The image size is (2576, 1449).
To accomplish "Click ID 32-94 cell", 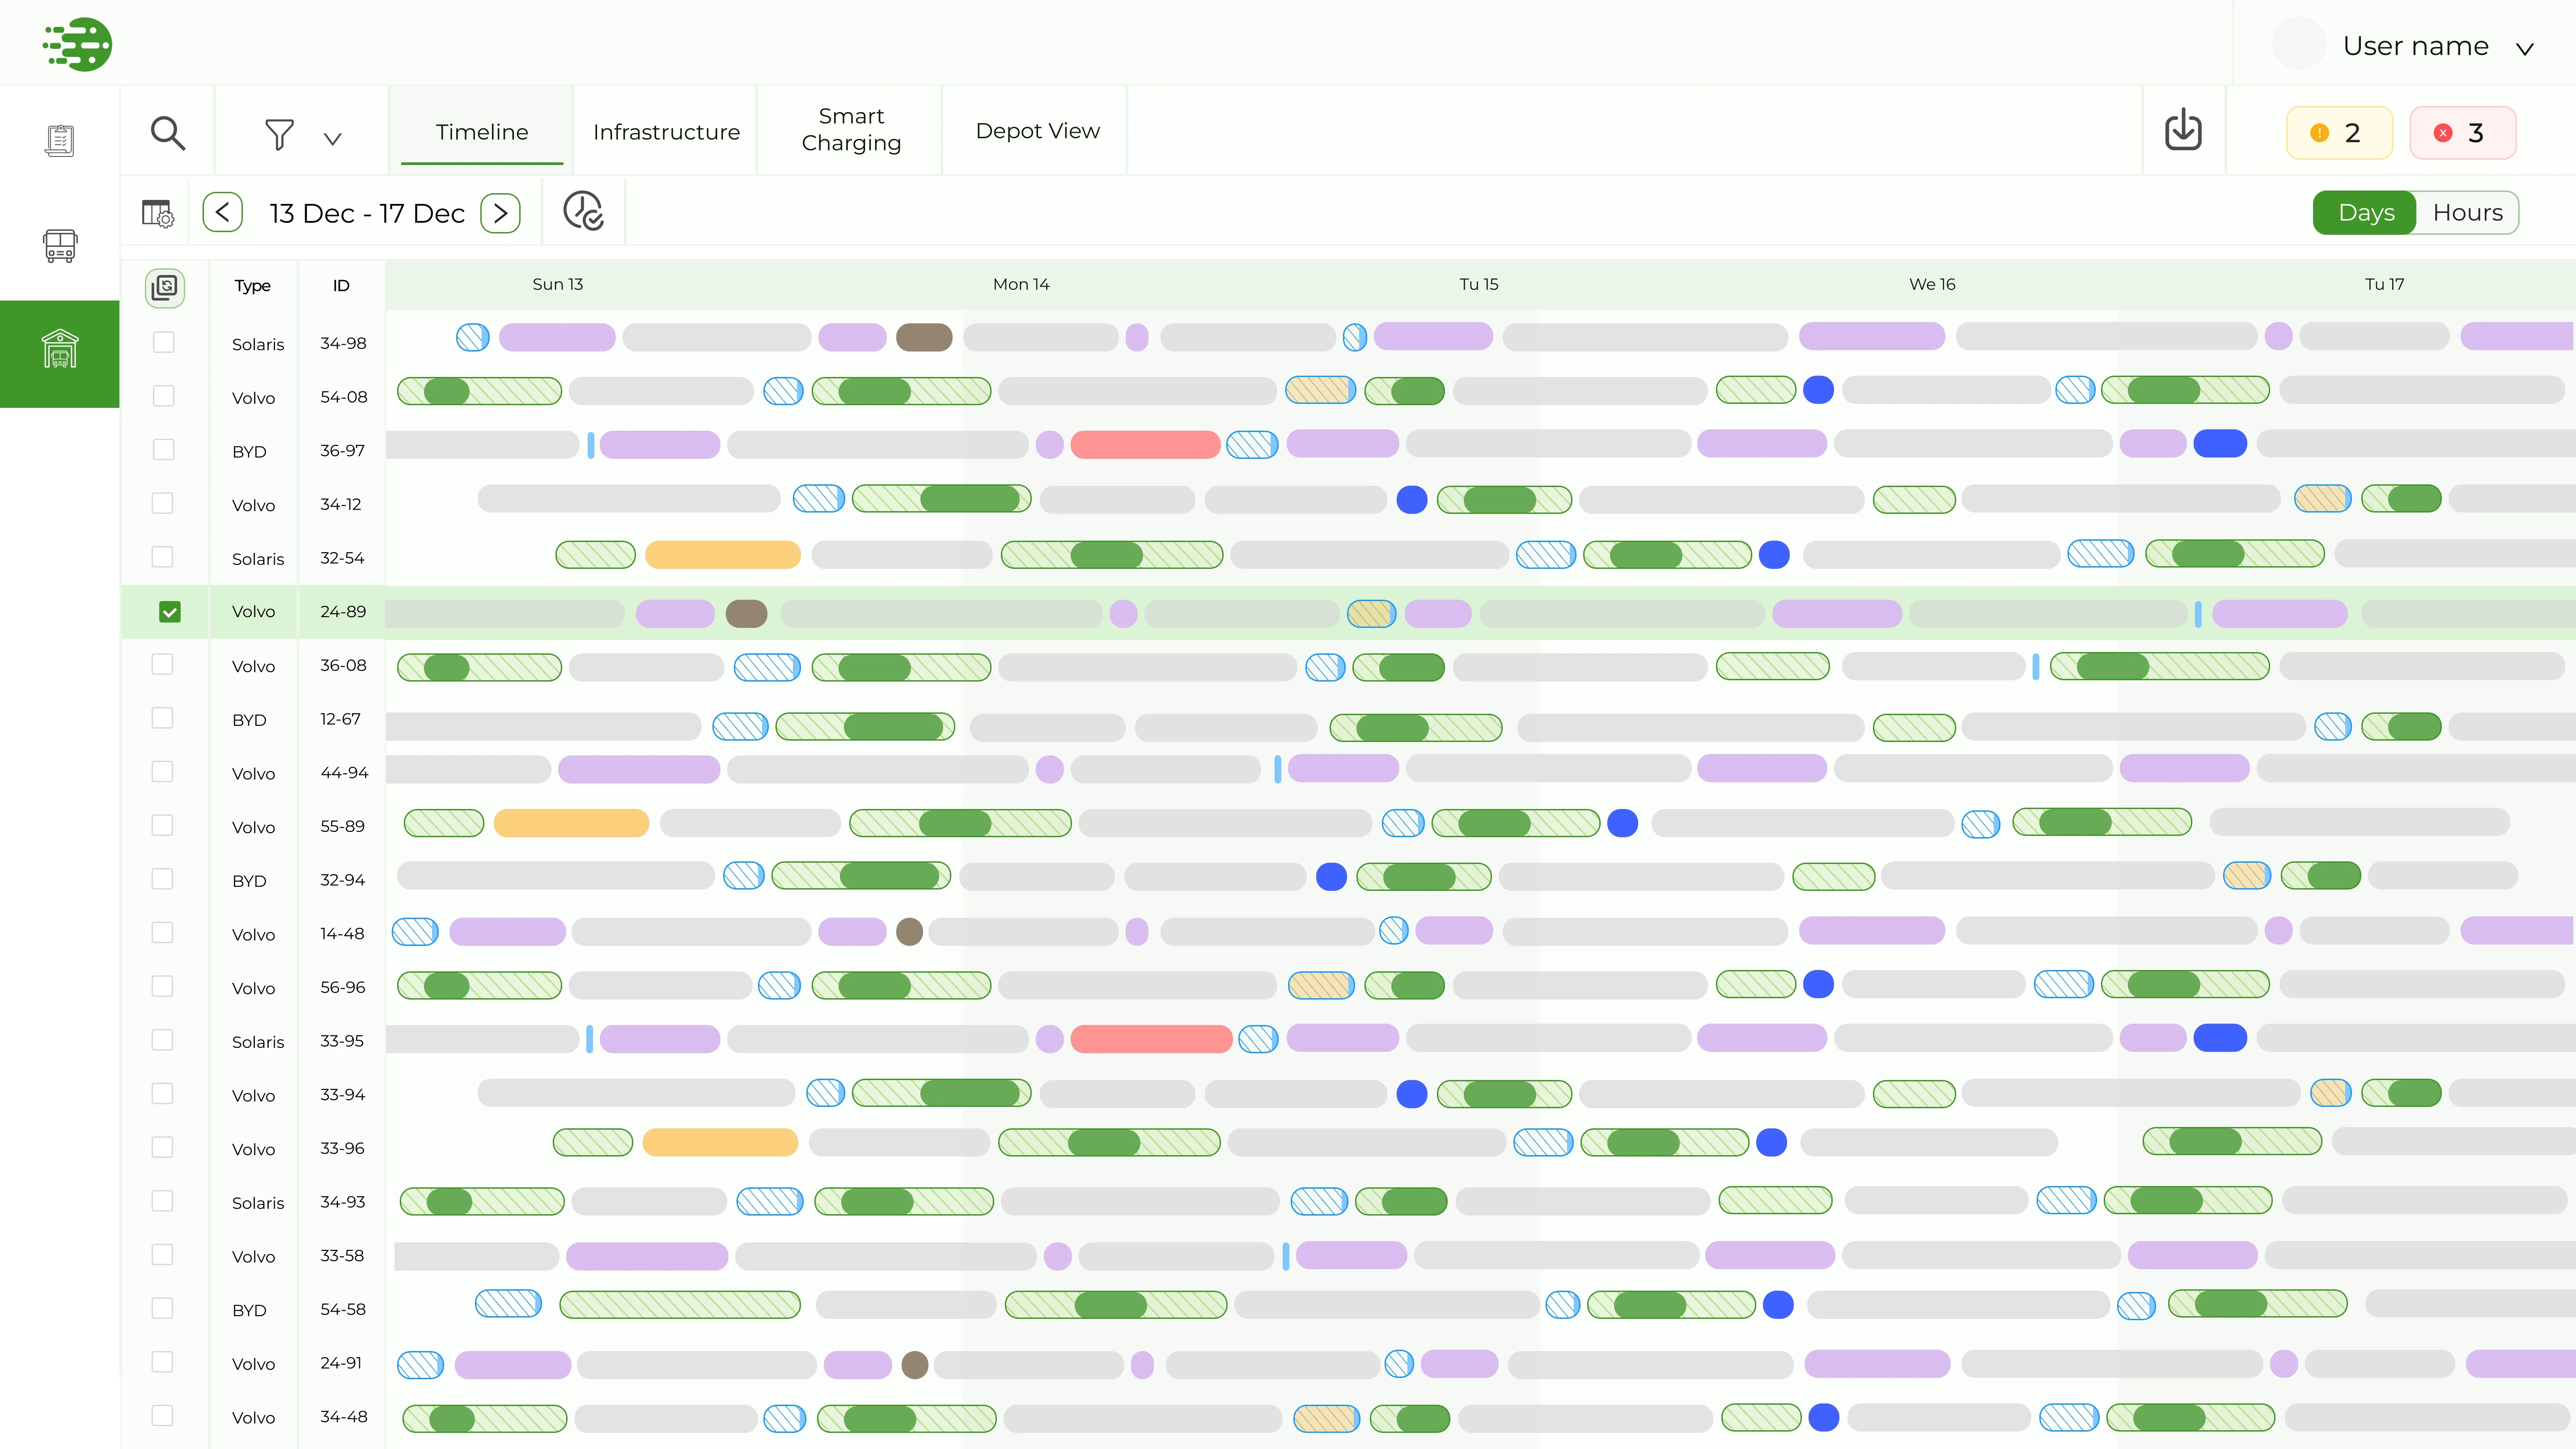I will click(x=343, y=880).
